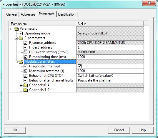158x138 pixels.
Task: Select the Diagnostic interrupt row label
Action: pyautogui.click(x=44, y=66)
